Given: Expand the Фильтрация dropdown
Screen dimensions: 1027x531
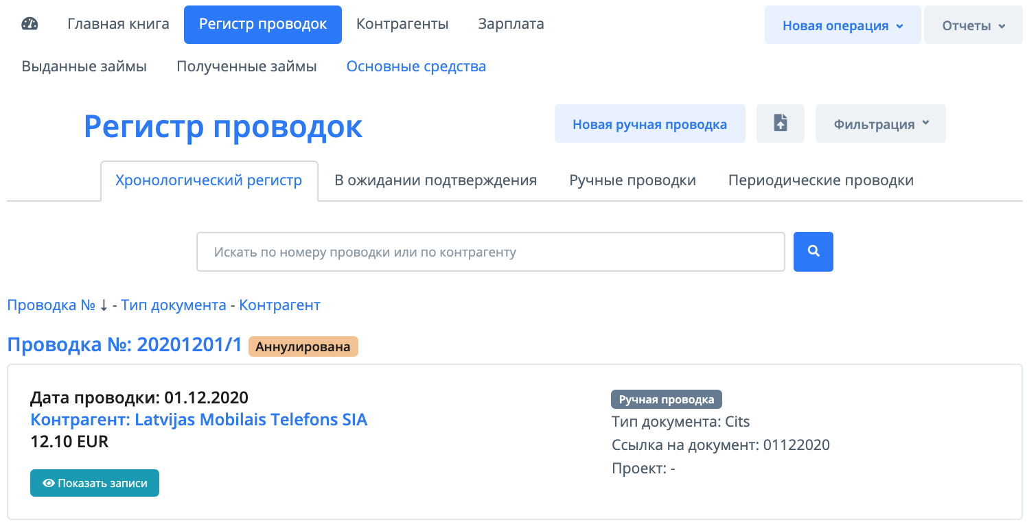Looking at the screenshot, I should click(x=880, y=124).
